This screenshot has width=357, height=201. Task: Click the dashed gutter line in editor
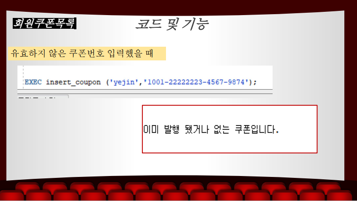(23, 77)
